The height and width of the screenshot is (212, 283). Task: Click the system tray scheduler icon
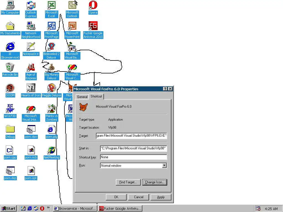[258, 209]
